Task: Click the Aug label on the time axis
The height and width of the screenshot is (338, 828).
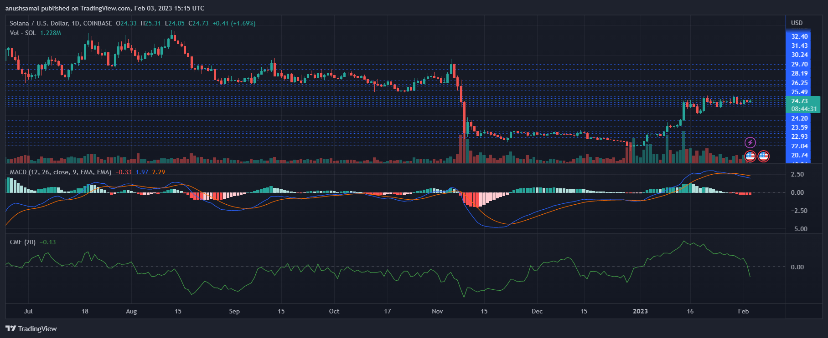Action: 131,311
